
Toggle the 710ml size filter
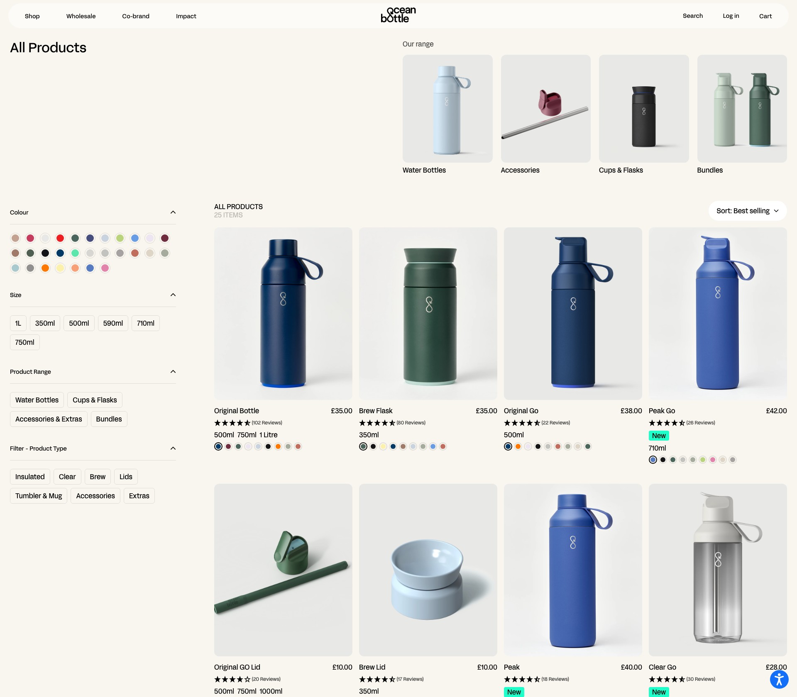pos(146,323)
